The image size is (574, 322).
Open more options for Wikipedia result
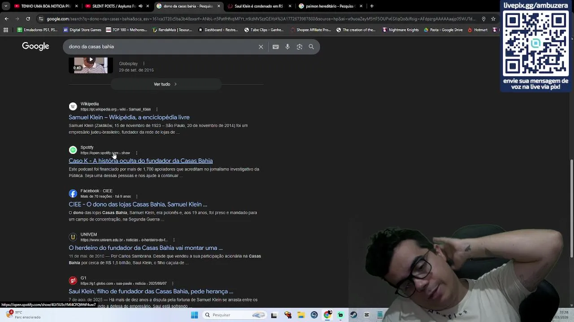[x=157, y=109]
